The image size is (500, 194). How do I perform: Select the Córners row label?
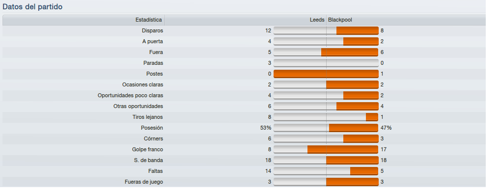[x=153, y=139]
